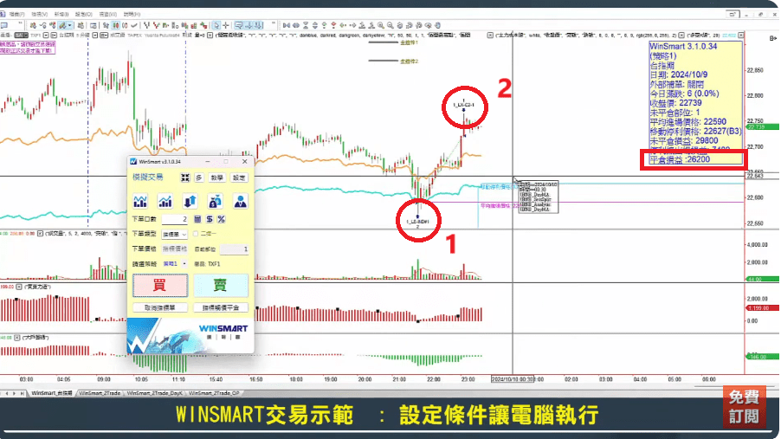Open the second menu bar item (V)
Viewport: 781px width, 439px height.
[39, 14]
